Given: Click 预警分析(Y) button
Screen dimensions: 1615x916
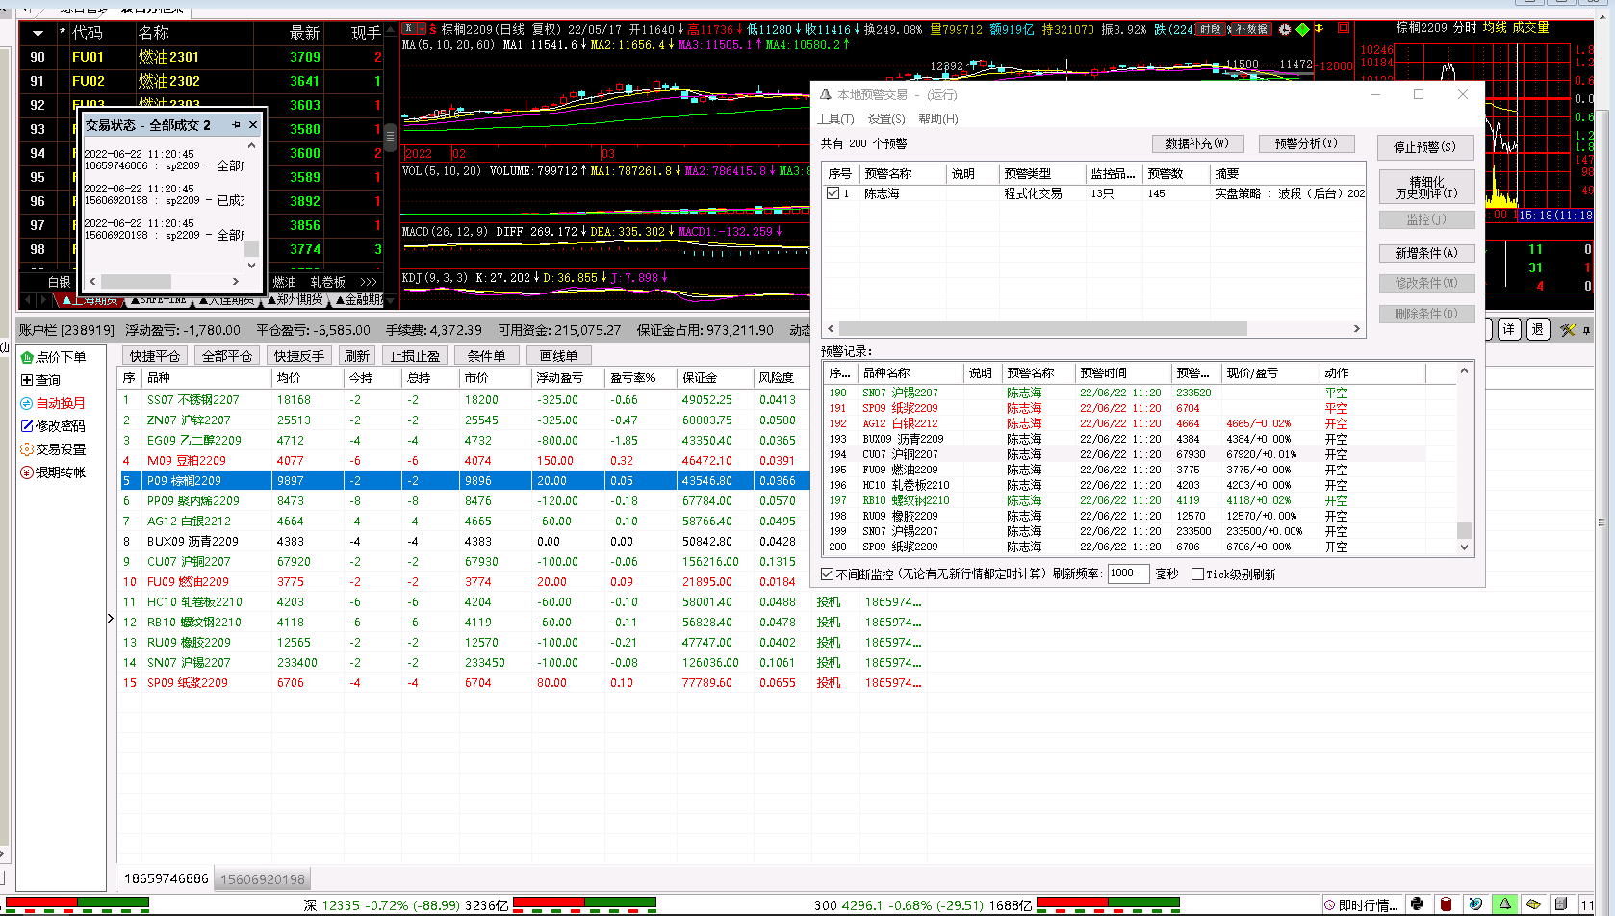Looking at the screenshot, I should tap(1307, 143).
